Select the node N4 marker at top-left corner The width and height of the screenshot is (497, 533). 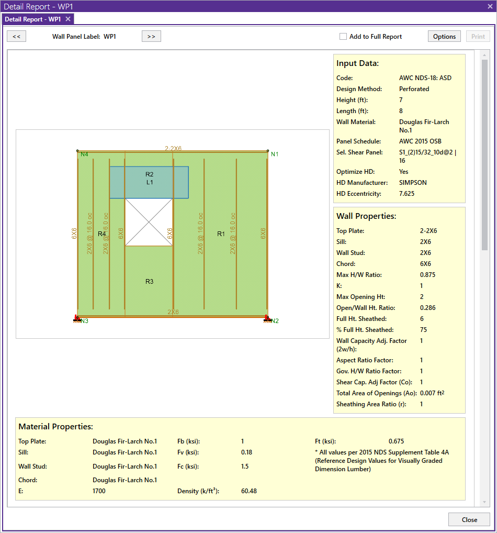(x=77, y=151)
